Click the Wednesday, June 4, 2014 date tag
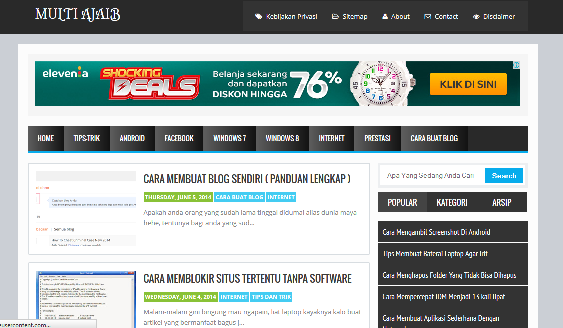Screen dimensions: 563x328 (180, 297)
